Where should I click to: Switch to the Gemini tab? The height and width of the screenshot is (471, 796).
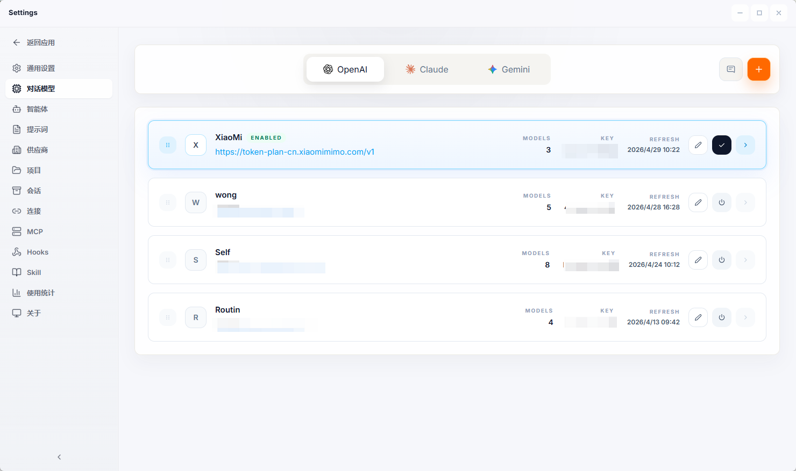(509, 69)
